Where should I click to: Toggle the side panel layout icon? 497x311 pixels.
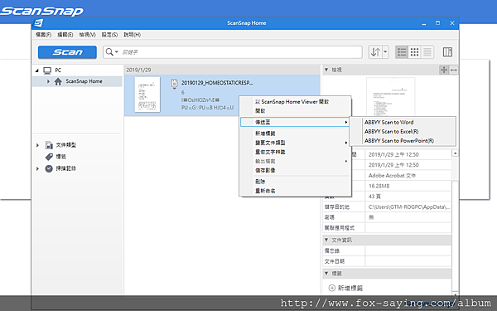pos(447,52)
